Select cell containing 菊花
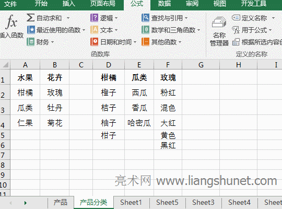 [x=55, y=123]
